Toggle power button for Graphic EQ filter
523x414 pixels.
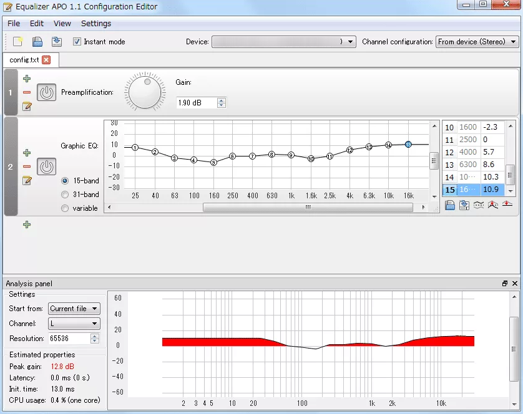[x=46, y=166]
